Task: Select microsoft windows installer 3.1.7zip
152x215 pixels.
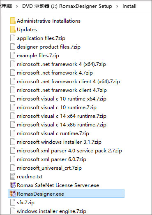Action: click(x=59, y=142)
